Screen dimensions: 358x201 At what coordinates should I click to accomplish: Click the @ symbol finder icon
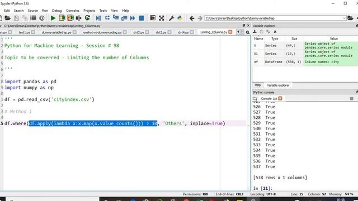pos(41,18)
